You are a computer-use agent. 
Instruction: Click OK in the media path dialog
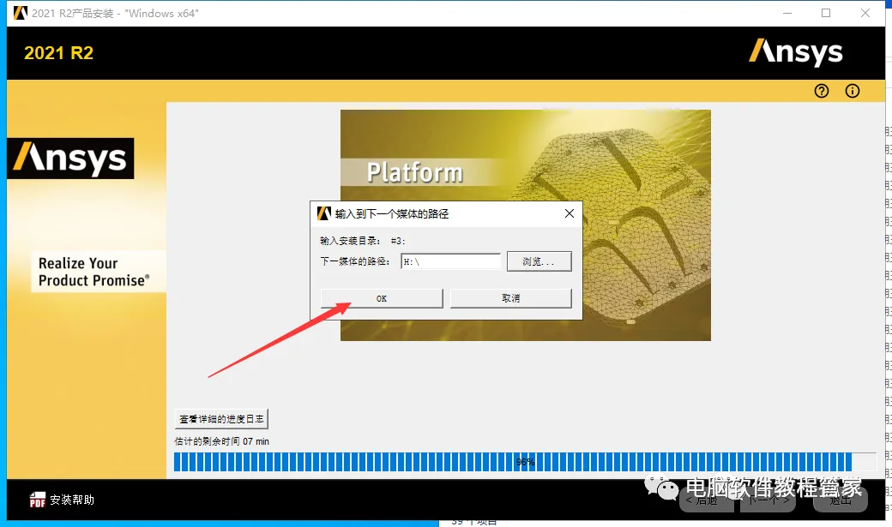tap(382, 298)
